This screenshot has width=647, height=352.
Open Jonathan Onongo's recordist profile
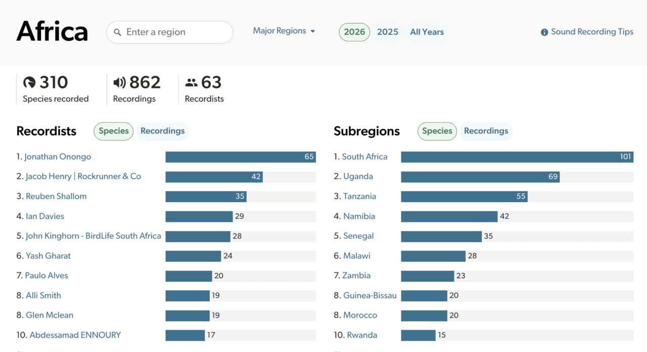coord(58,157)
